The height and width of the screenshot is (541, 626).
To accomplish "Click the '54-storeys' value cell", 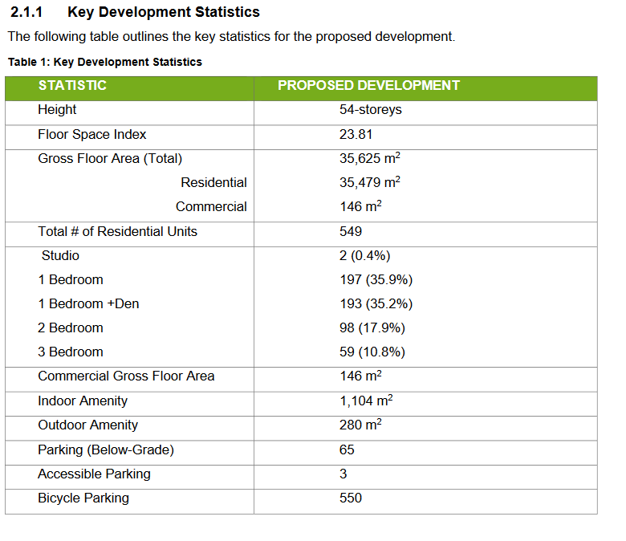I will (x=370, y=109).
